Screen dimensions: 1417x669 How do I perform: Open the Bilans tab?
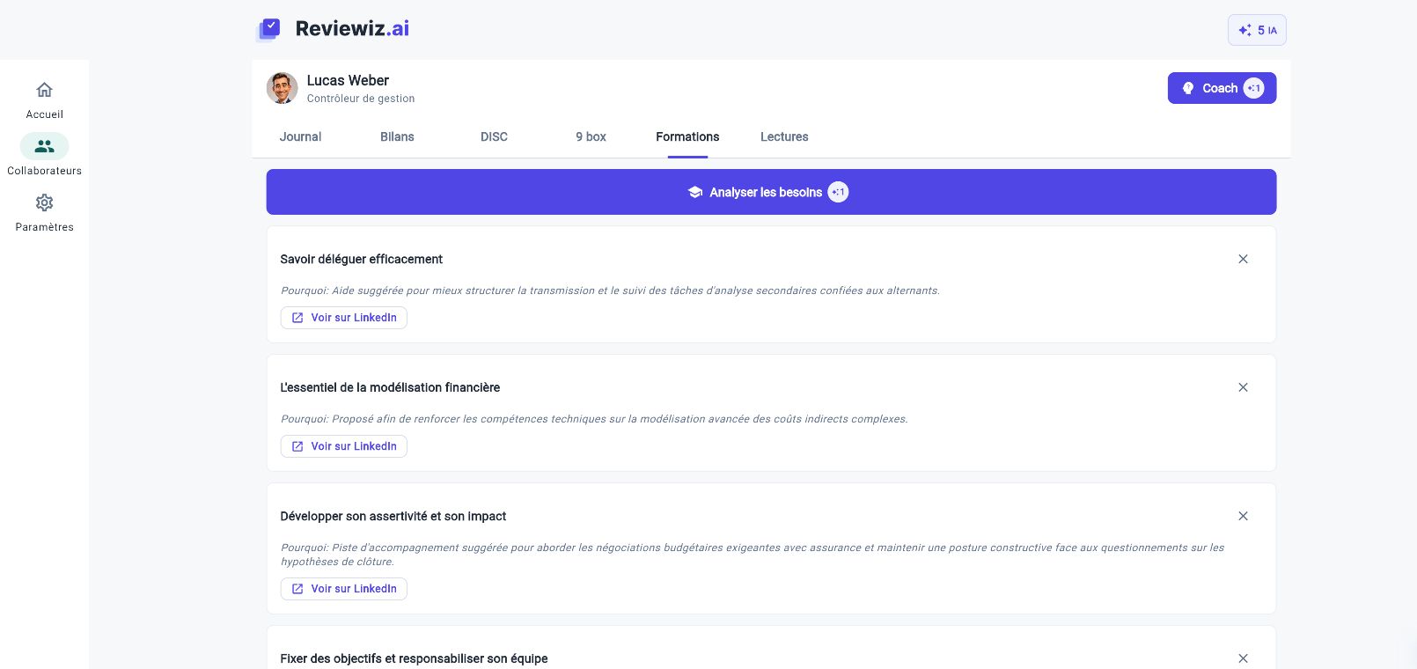397,136
